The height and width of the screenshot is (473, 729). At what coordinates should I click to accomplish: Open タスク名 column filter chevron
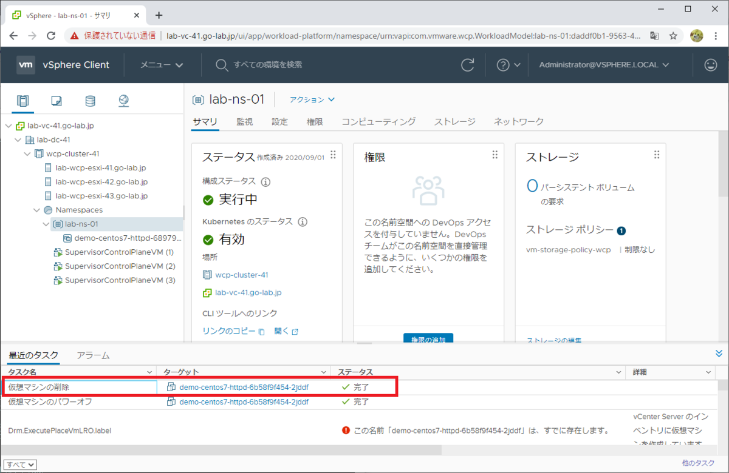pyautogui.click(x=150, y=372)
